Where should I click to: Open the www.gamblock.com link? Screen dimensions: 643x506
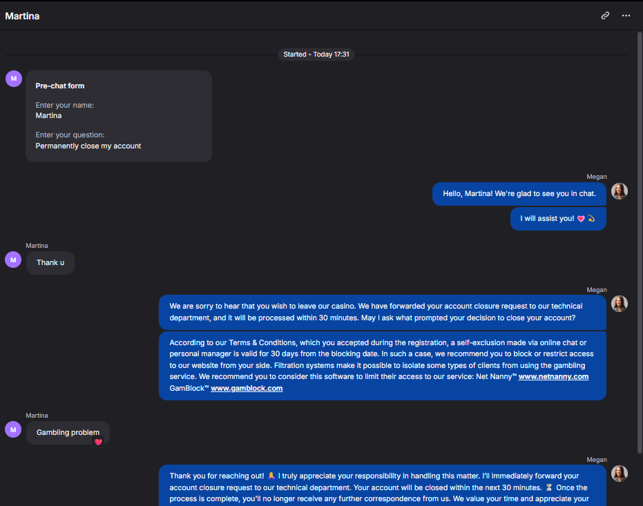pos(247,388)
